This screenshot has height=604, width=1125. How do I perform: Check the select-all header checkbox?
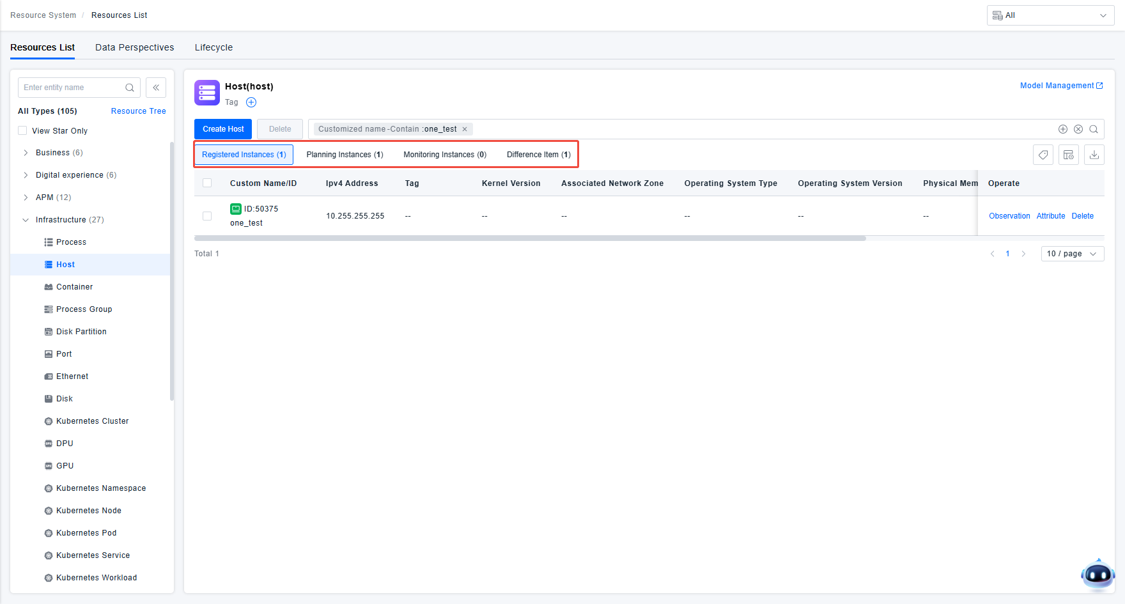point(207,183)
